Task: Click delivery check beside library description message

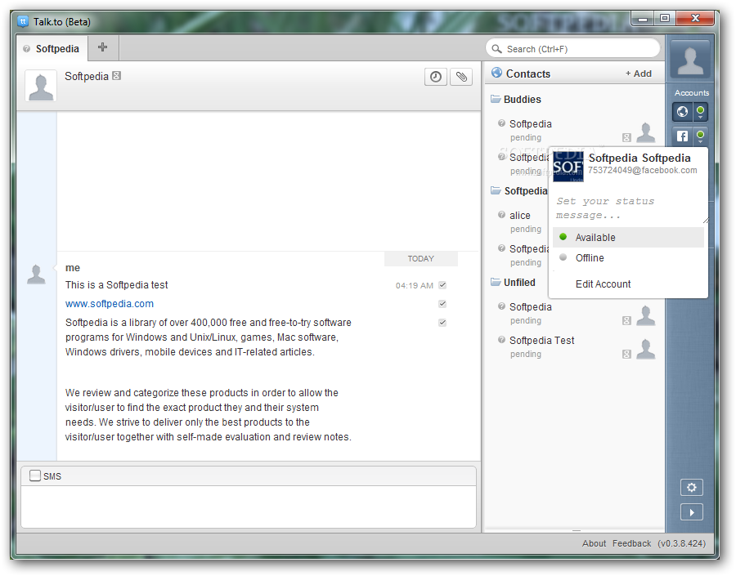Action: coord(442,323)
